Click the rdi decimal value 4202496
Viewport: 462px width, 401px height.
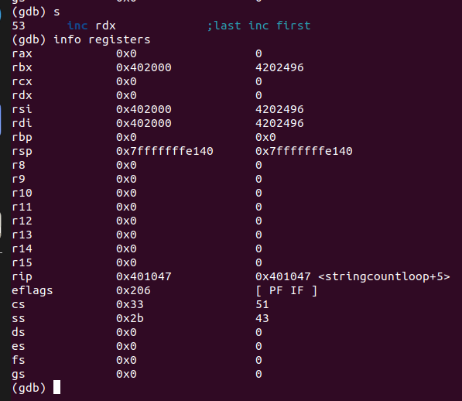coord(279,123)
